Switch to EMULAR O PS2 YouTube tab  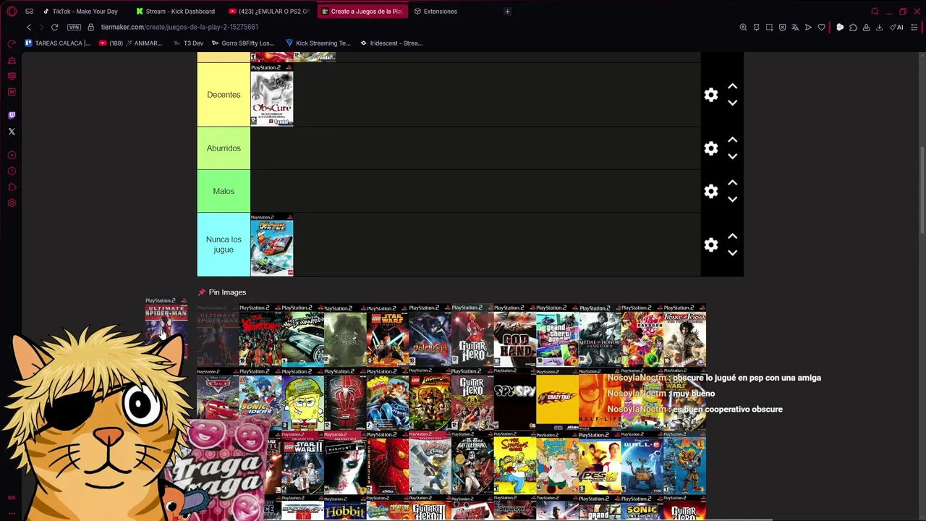[269, 12]
